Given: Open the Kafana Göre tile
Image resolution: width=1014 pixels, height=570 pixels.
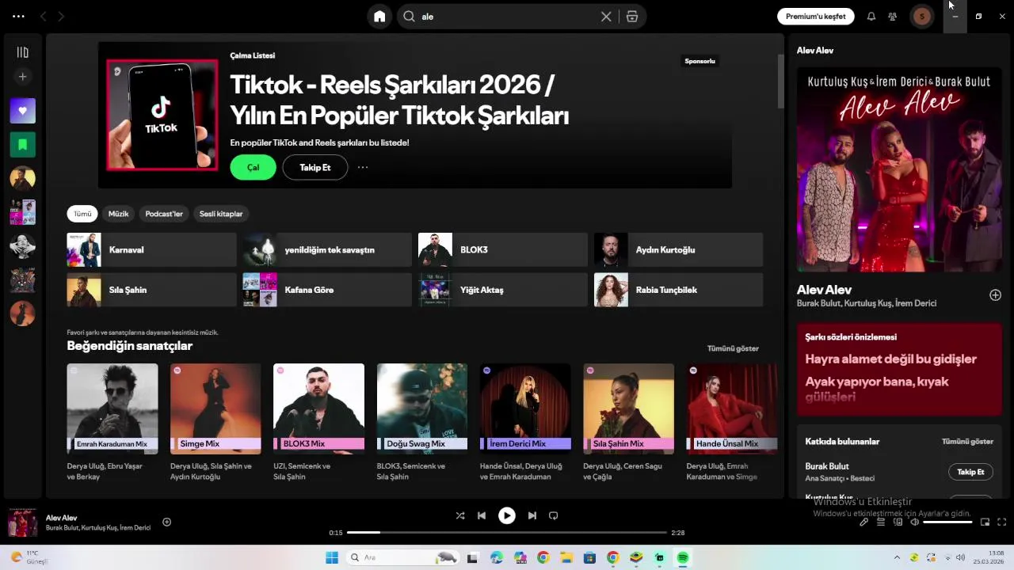Looking at the screenshot, I should [327, 290].
